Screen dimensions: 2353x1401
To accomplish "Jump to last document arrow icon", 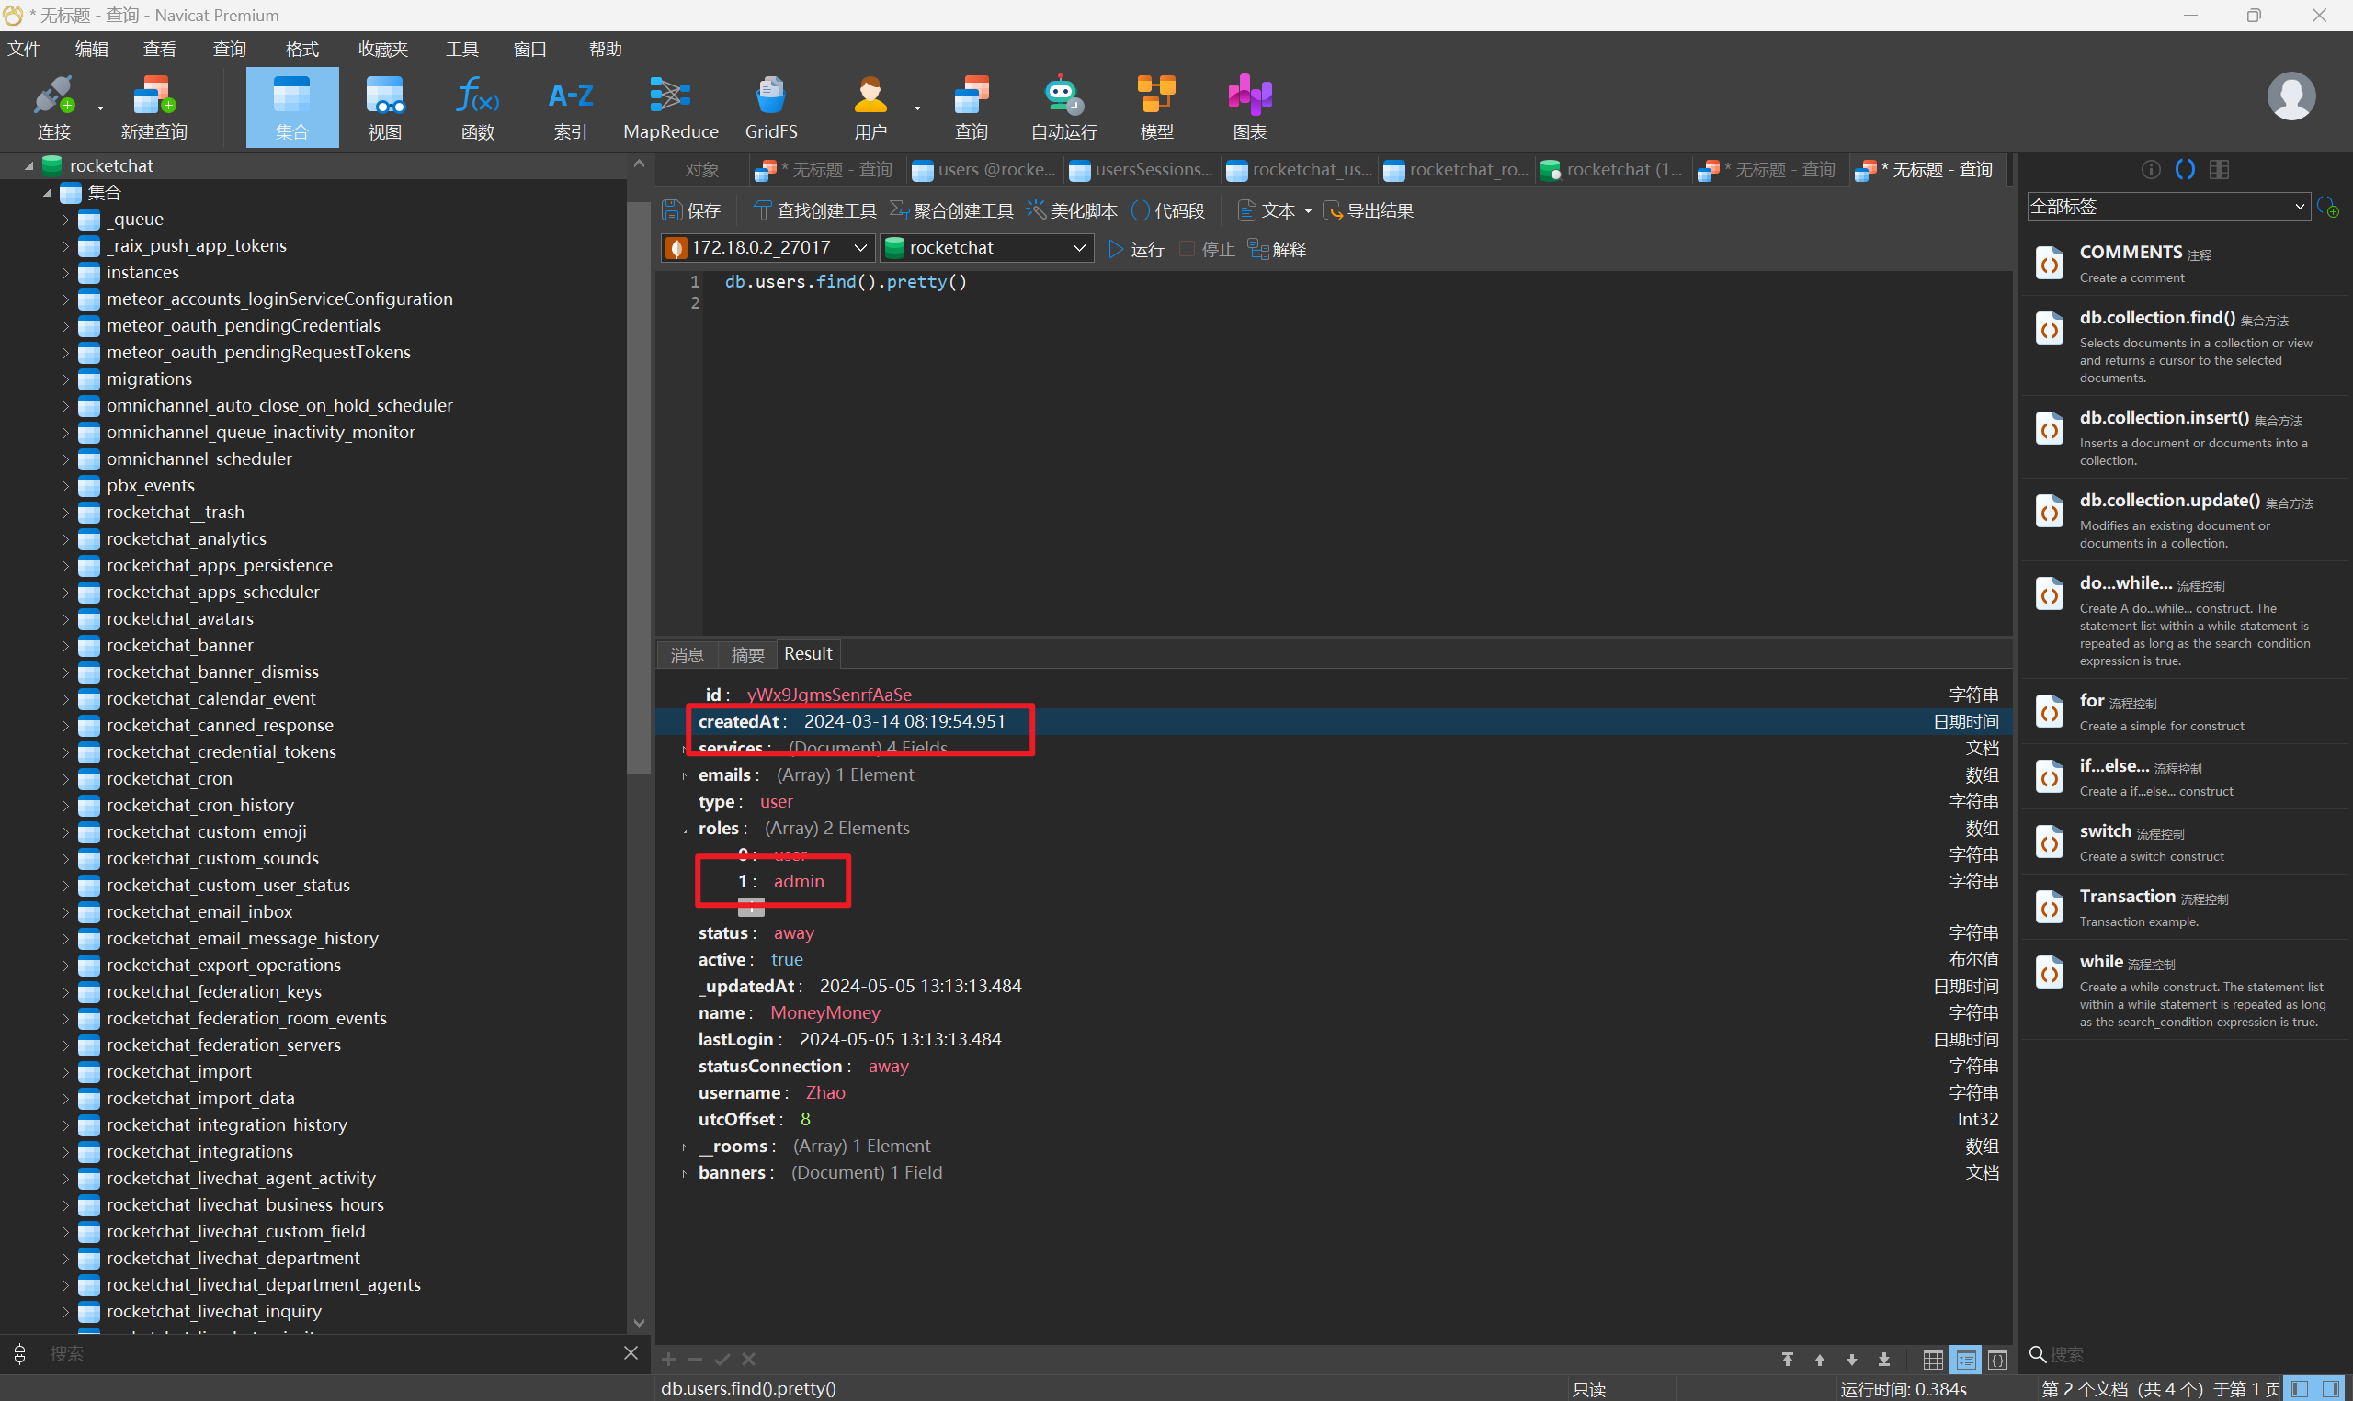I will pyautogui.click(x=1883, y=1360).
